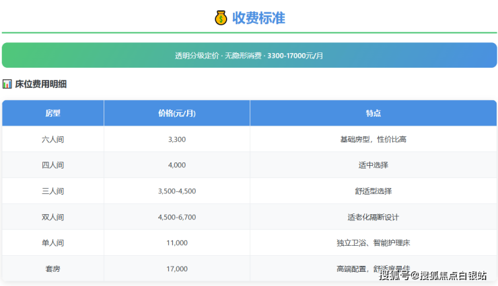Choose the 单人间 room type cell
The image size is (498, 286).
coord(52,242)
